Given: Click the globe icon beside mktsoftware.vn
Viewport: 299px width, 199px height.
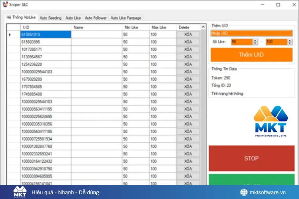Looking at the screenshot, I should tap(244, 192).
